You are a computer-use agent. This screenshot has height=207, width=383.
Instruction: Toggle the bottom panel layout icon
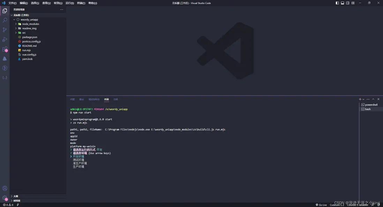click(x=343, y=3)
